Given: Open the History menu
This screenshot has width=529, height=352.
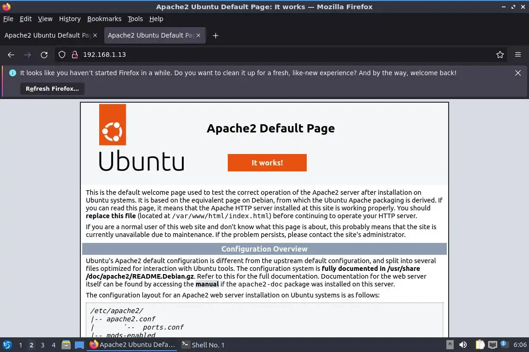Looking at the screenshot, I should pos(70,19).
